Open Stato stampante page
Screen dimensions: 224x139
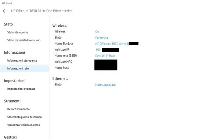[x=18, y=32]
